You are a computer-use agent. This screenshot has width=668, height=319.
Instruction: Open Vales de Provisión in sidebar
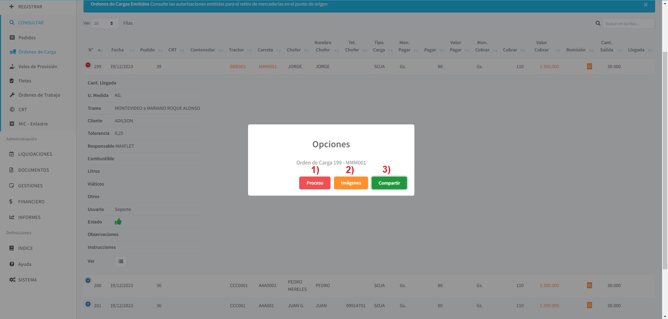click(x=38, y=66)
